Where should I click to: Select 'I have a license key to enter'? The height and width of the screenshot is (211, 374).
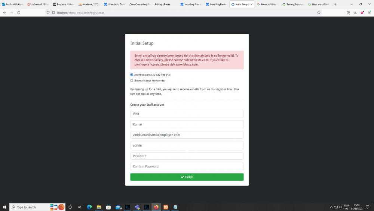click(132, 81)
